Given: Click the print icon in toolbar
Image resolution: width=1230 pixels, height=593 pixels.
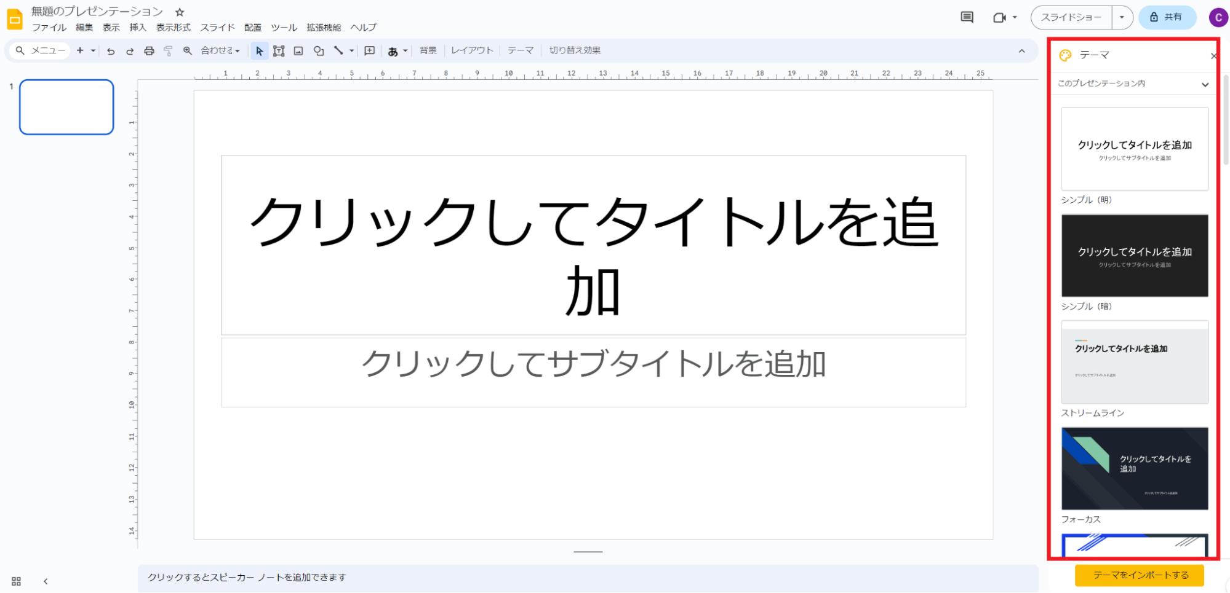Looking at the screenshot, I should point(149,51).
